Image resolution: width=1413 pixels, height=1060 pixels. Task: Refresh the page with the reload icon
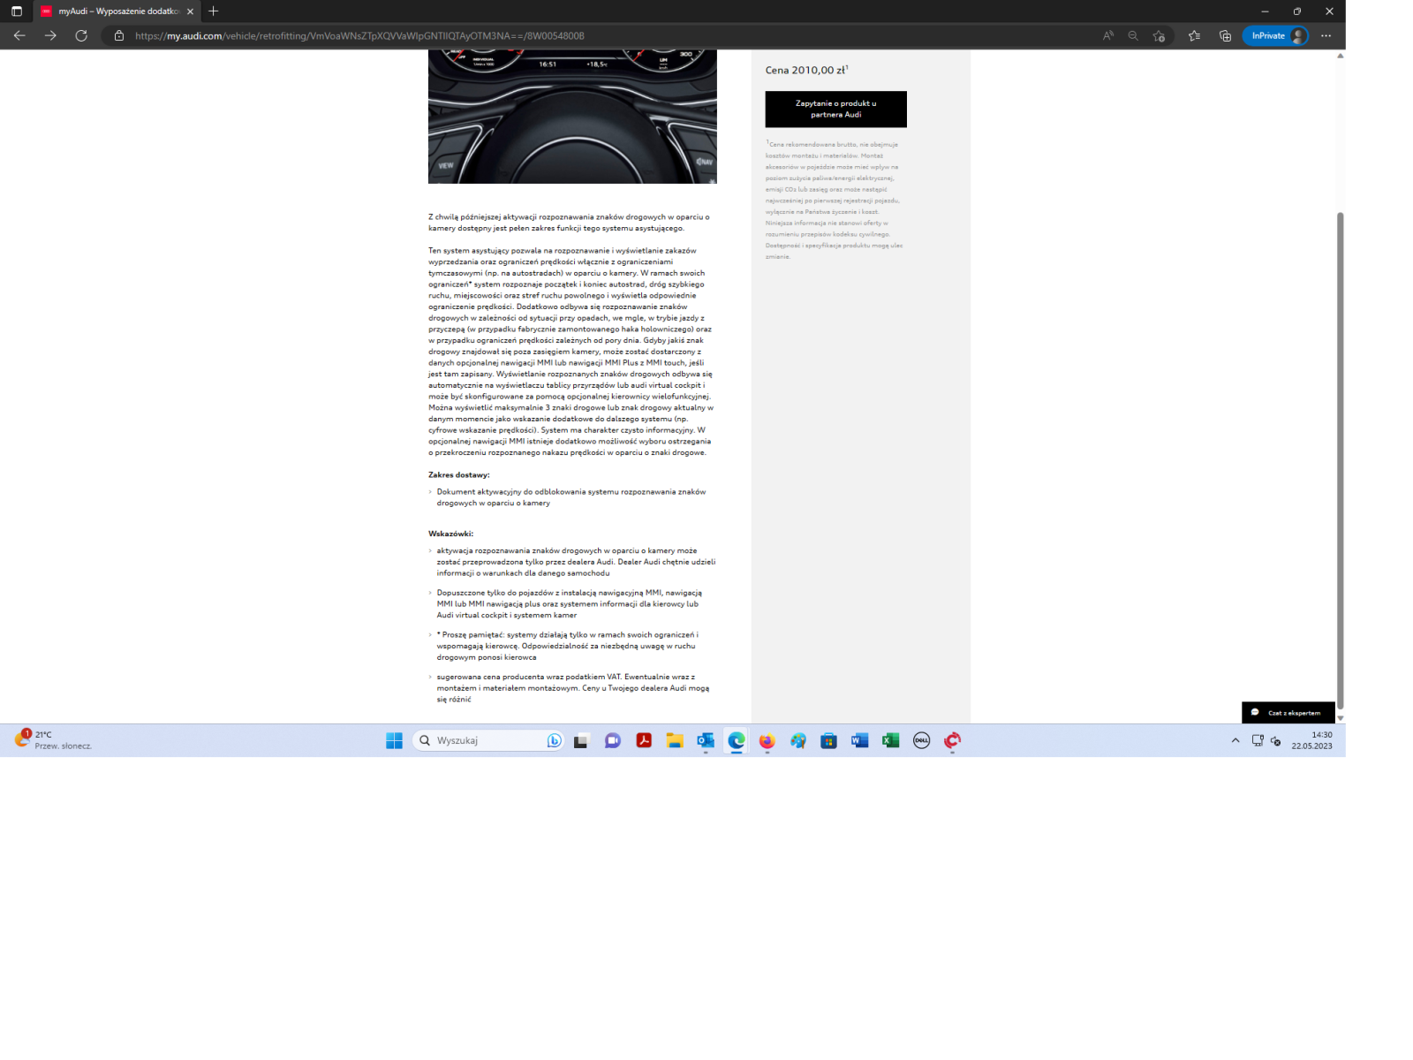(81, 36)
